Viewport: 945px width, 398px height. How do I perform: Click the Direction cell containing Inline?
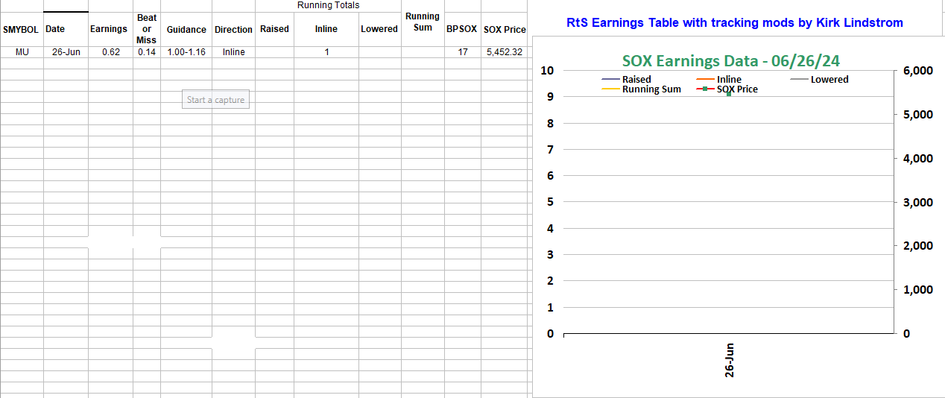[x=233, y=52]
